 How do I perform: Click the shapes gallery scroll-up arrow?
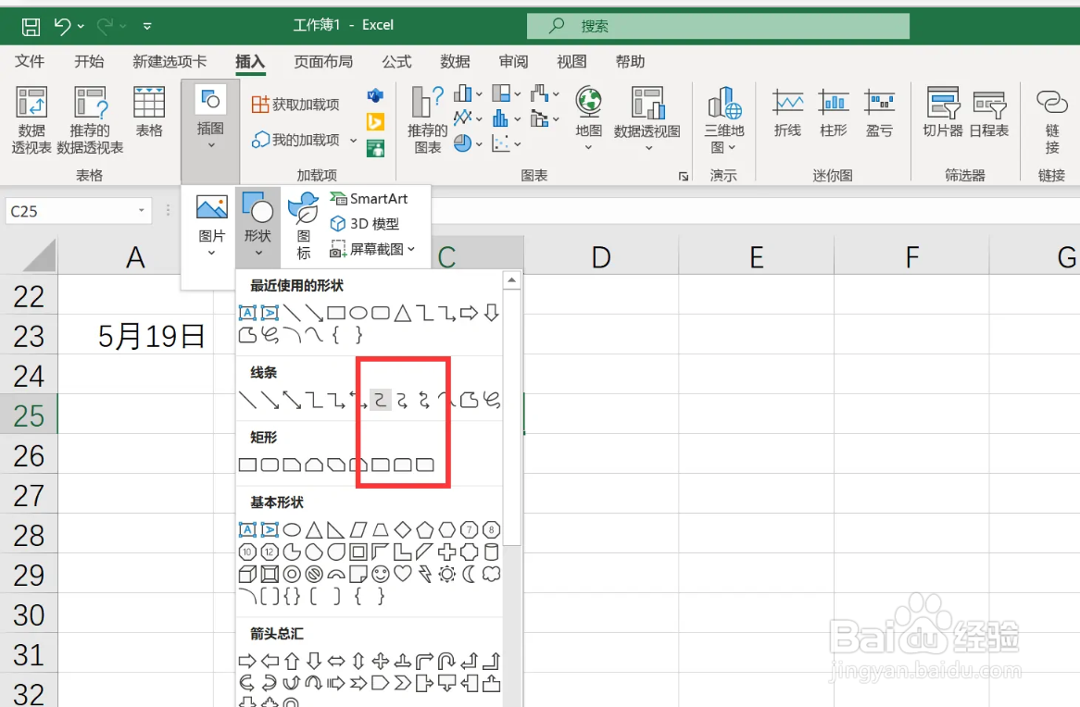click(511, 279)
